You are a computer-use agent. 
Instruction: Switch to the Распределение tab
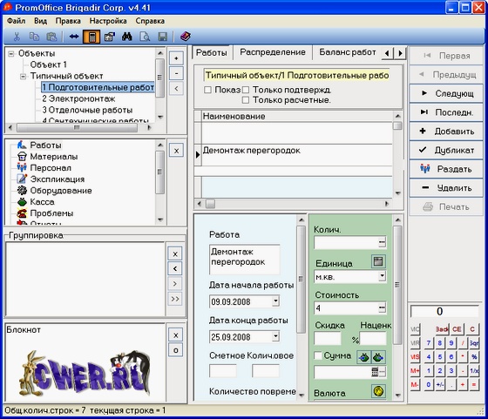click(x=273, y=52)
